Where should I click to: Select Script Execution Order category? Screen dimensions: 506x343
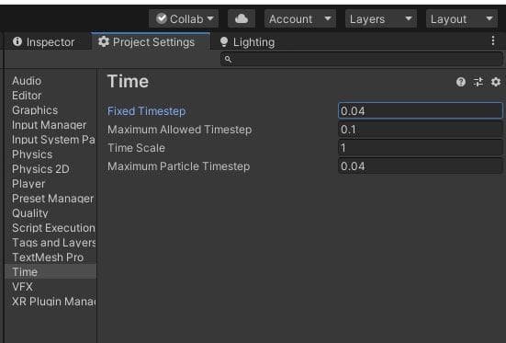coord(51,228)
